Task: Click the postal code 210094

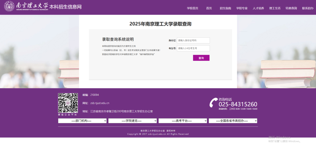Action: tap(95, 95)
